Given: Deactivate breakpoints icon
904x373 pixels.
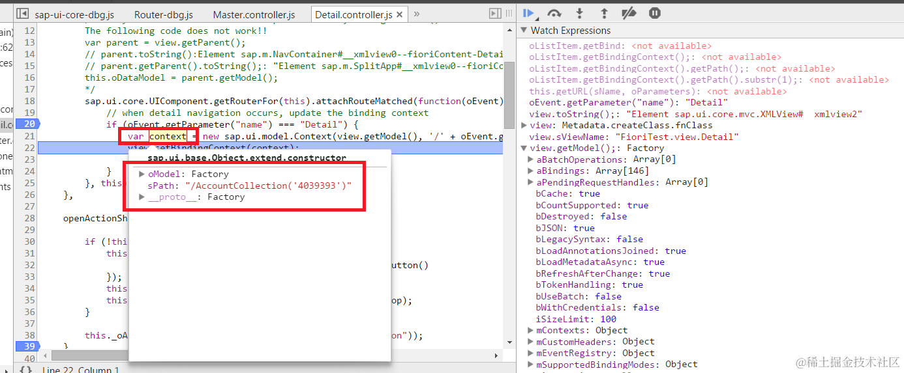Looking at the screenshot, I should [x=629, y=12].
